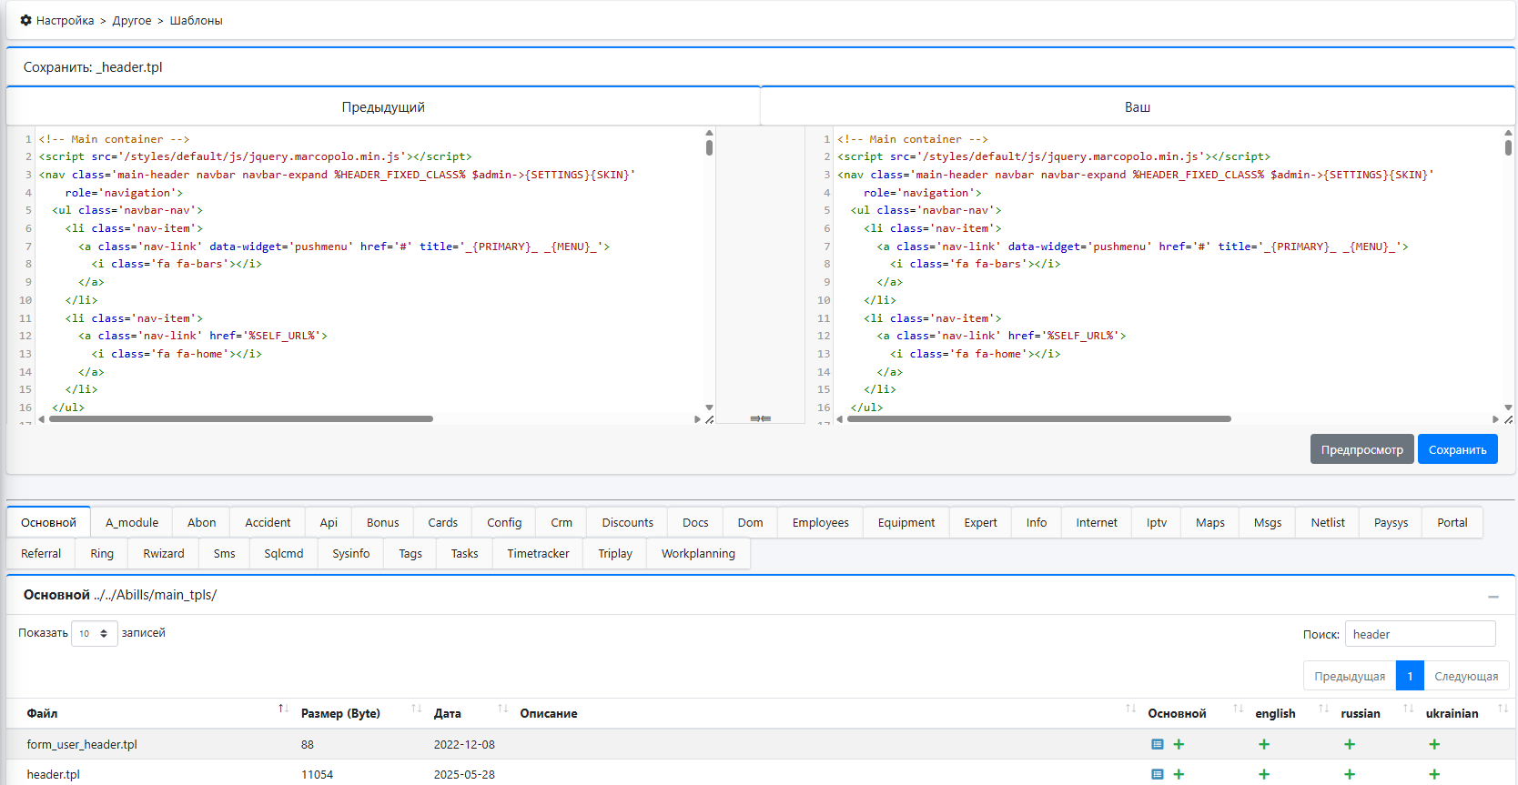The width and height of the screenshot is (1518, 785).
Task: Select the Portal tab
Action: coord(1452,522)
